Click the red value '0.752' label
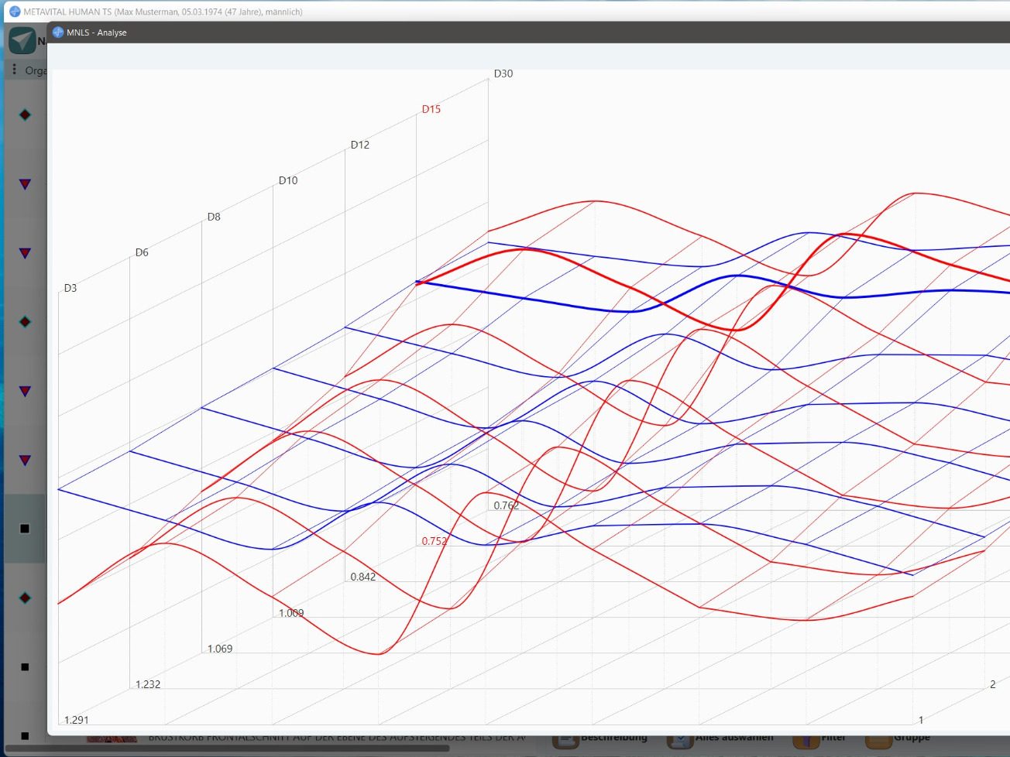 (x=435, y=541)
